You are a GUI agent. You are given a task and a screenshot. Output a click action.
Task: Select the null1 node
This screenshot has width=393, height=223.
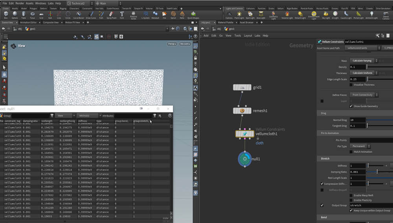click(x=245, y=159)
